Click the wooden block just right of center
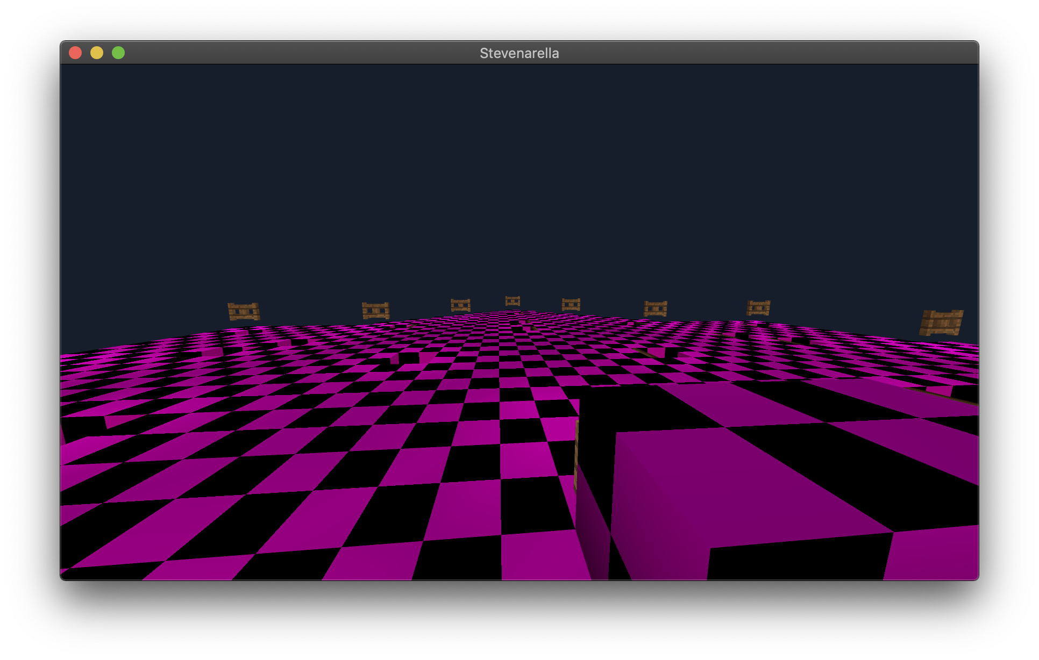Screen dimensions: 1039x660 pyautogui.click(x=571, y=305)
